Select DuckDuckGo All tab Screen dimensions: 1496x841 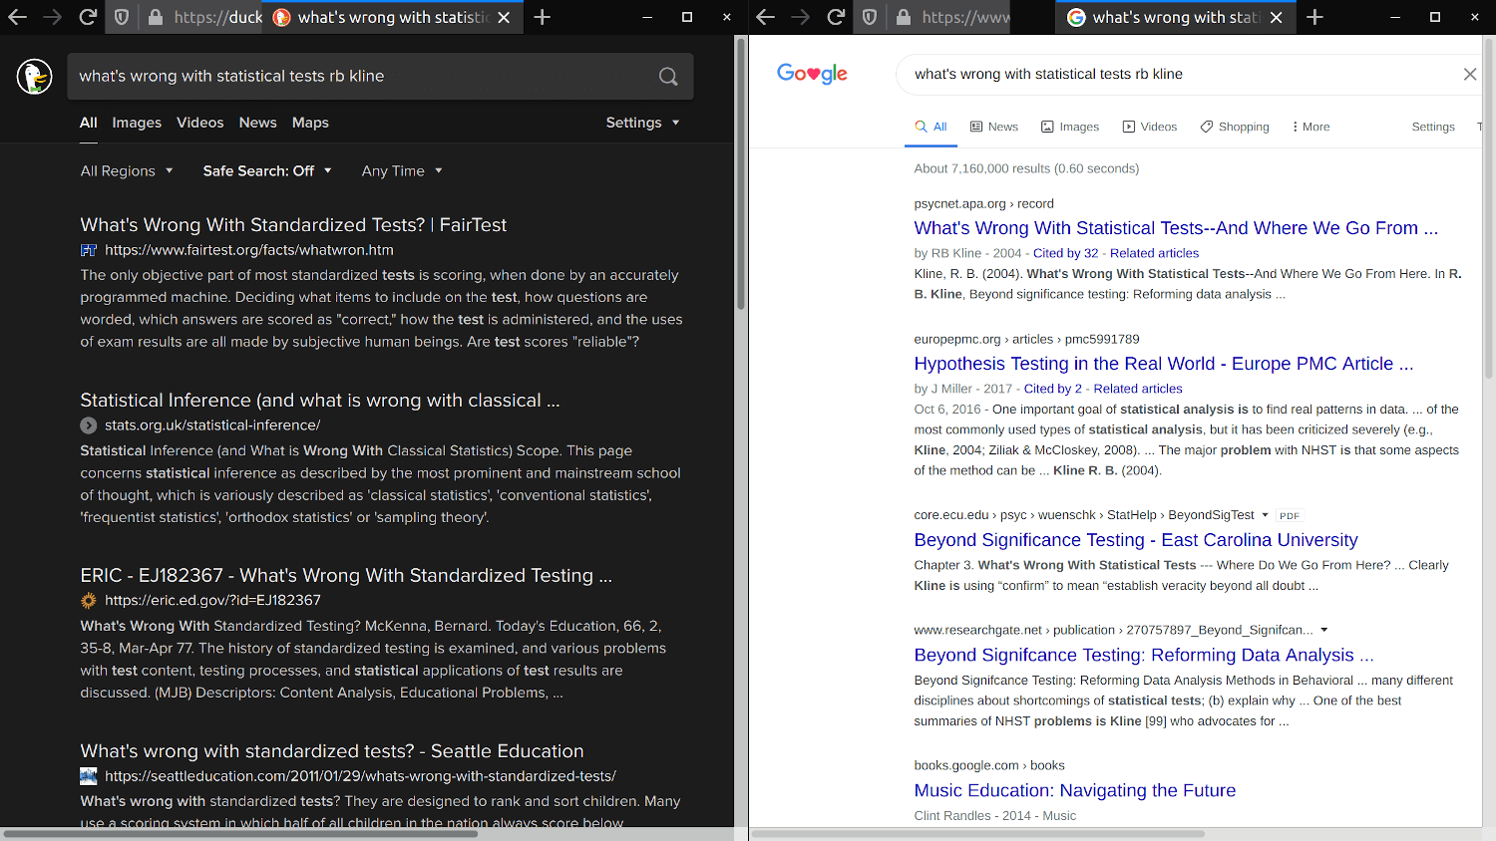pyautogui.click(x=89, y=123)
